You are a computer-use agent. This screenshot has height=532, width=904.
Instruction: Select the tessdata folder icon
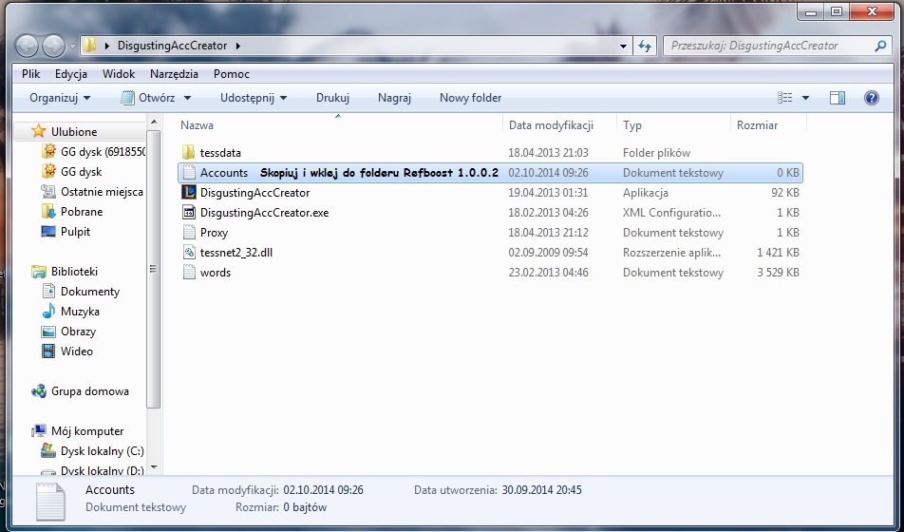tap(189, 152)
